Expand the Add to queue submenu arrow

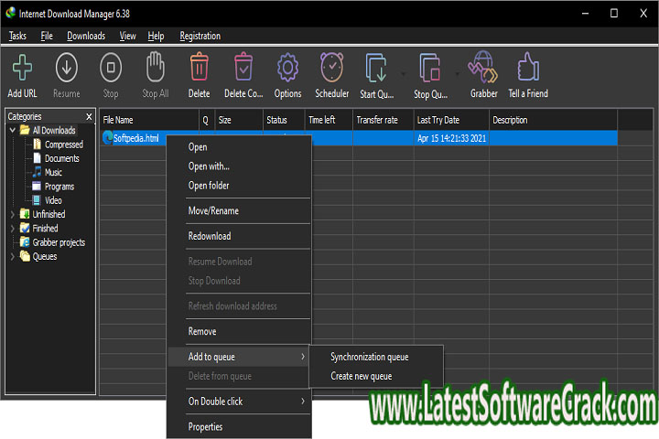pyautogui.click(x=303, y=357)
